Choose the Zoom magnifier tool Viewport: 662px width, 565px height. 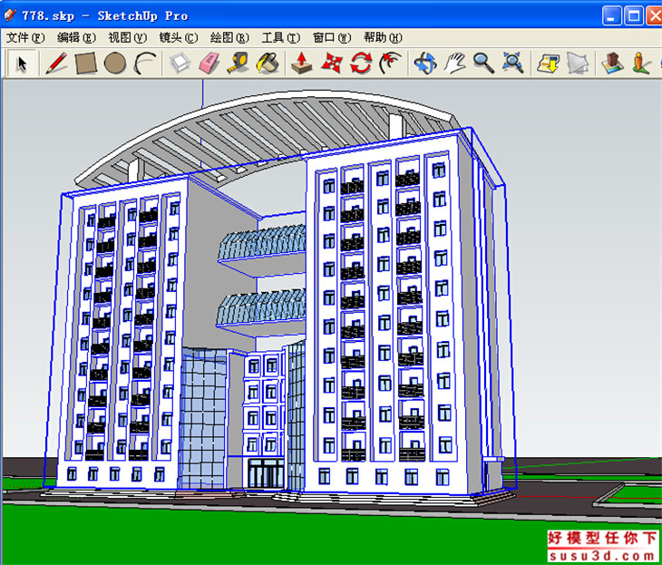484,63
